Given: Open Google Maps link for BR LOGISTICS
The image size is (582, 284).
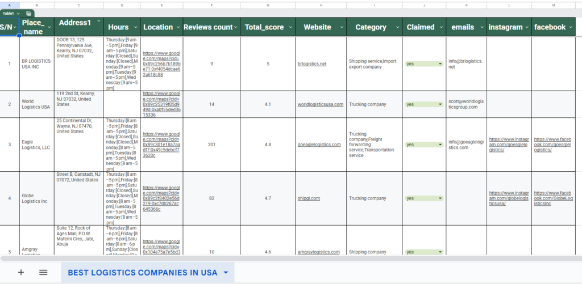Looking at the screenshot, I should pyautogui.click(x=161, y=63).
